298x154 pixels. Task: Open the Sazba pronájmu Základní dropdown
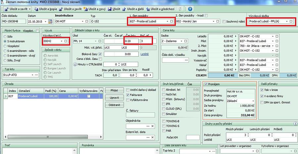pyautogui.click(x=253, y=100)
